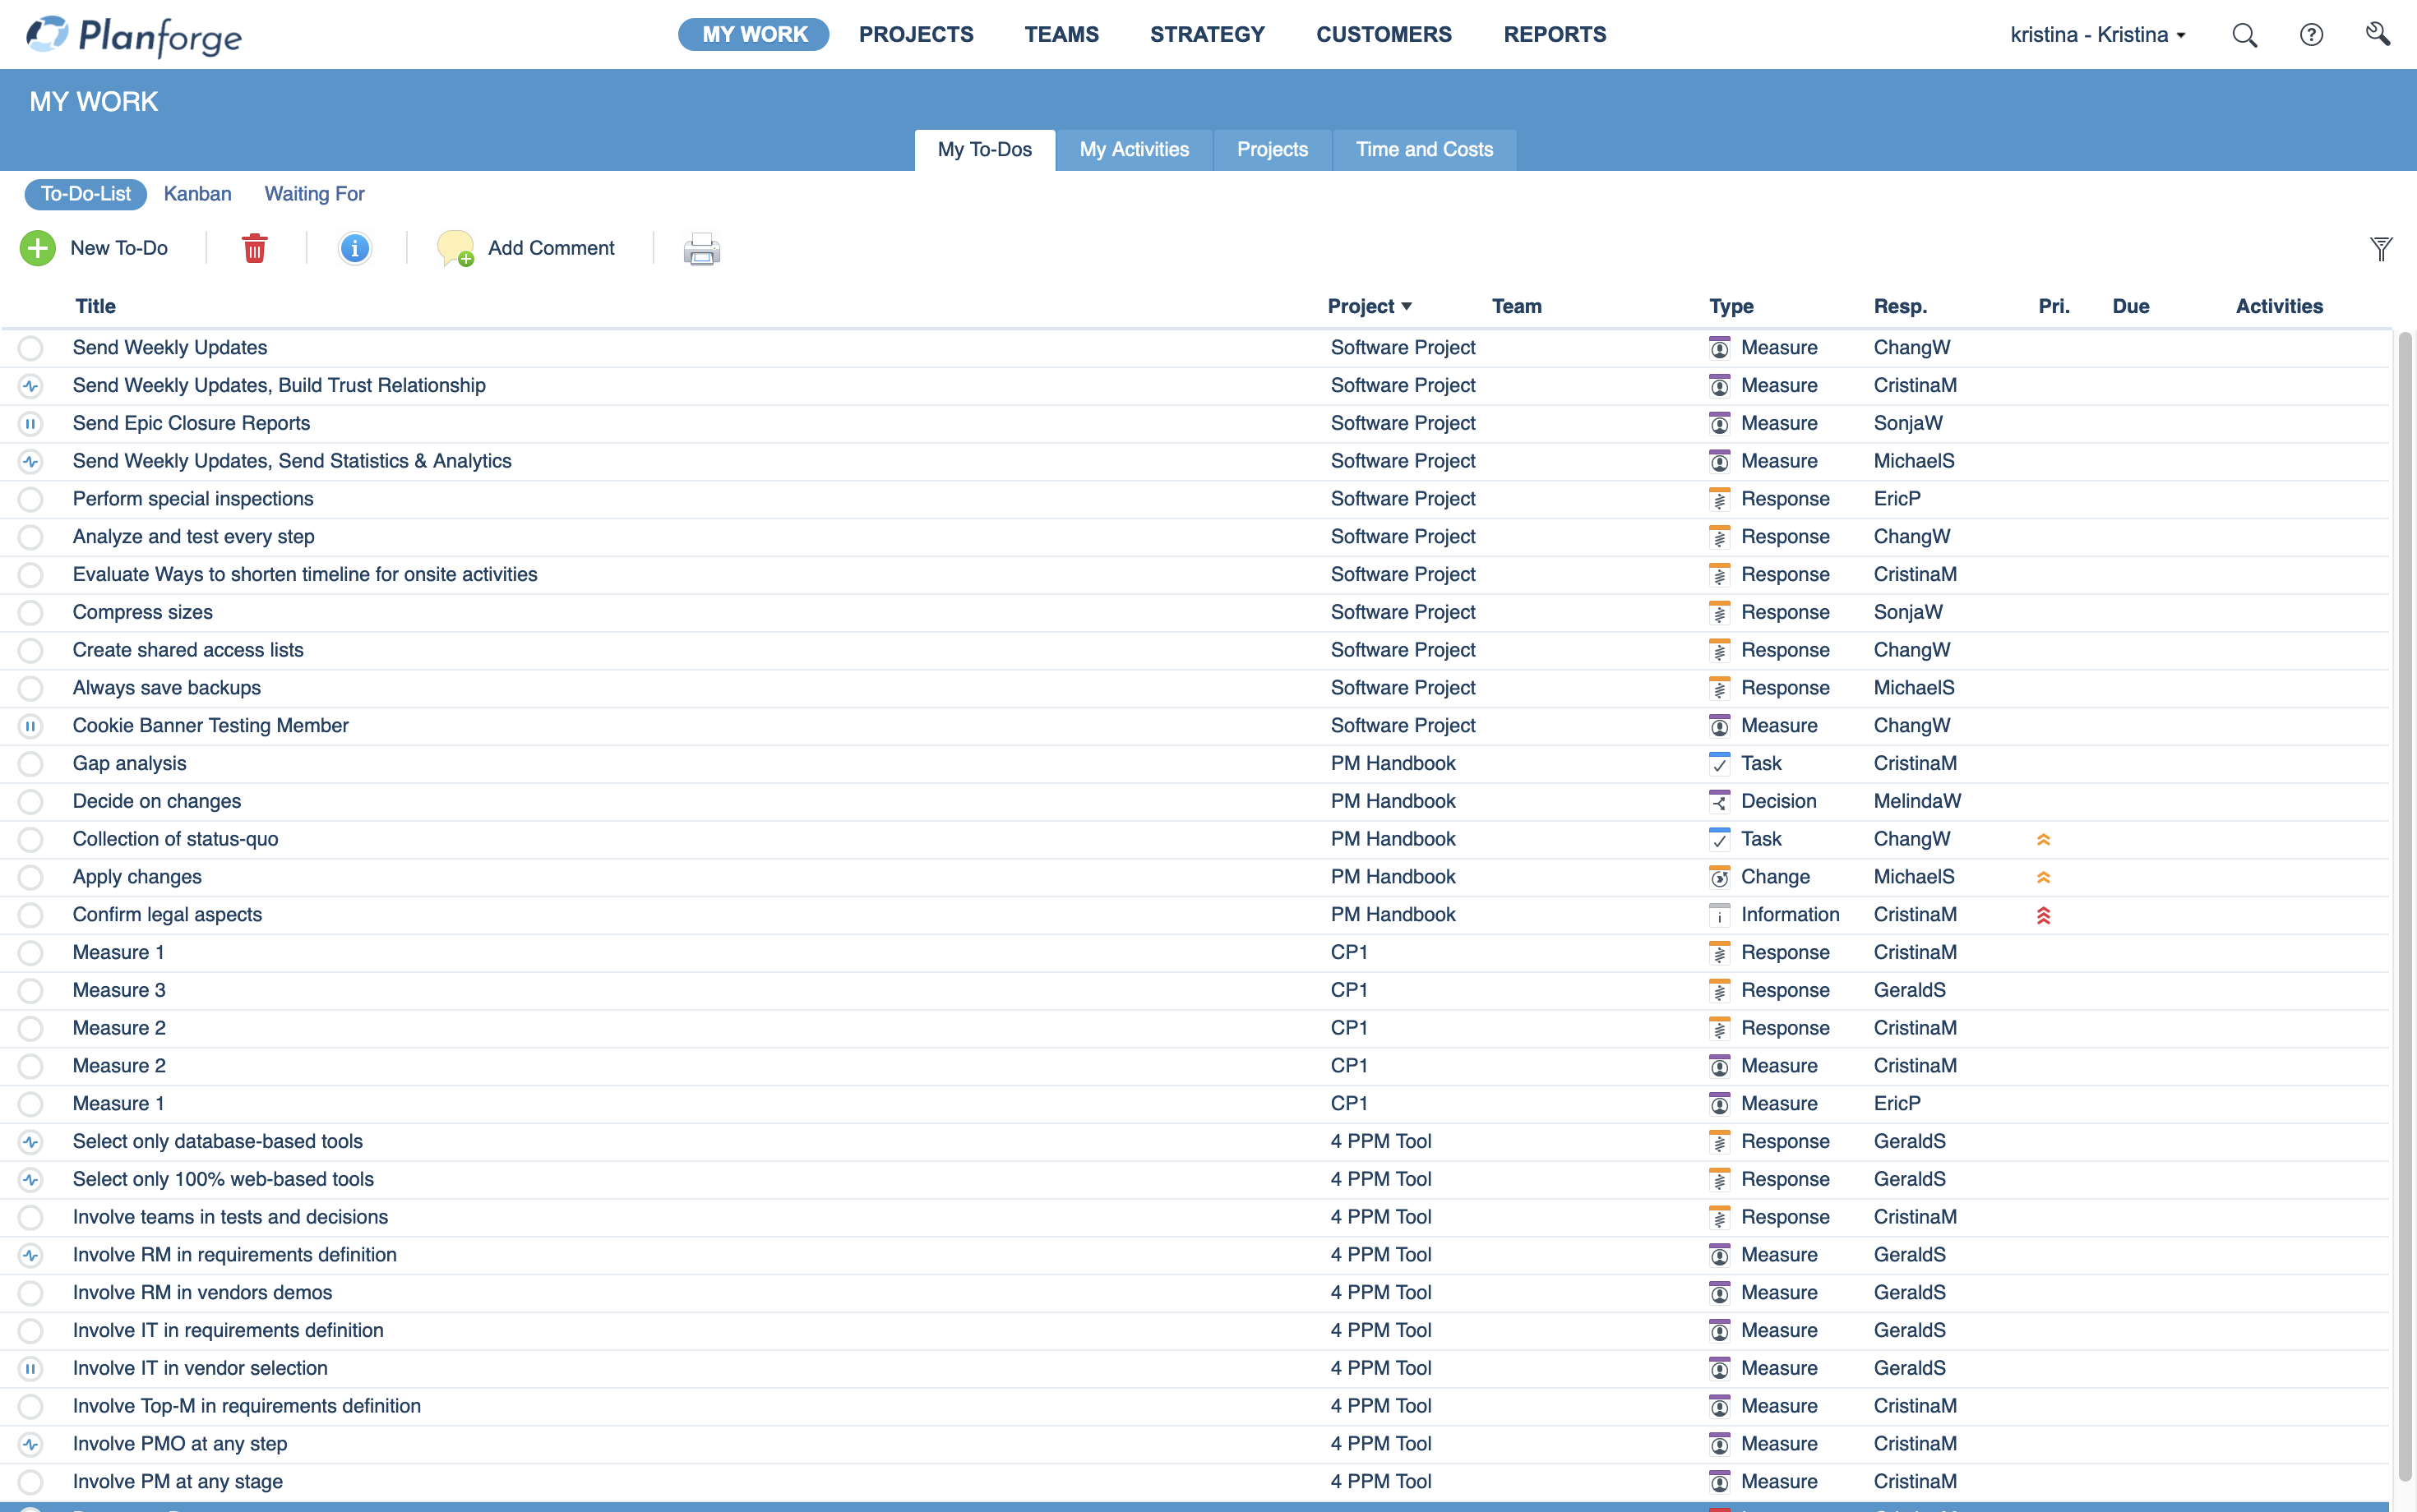Open the Time and Costs tab
This screenshot has width=2417, height=1512.
click(1424, 150)
